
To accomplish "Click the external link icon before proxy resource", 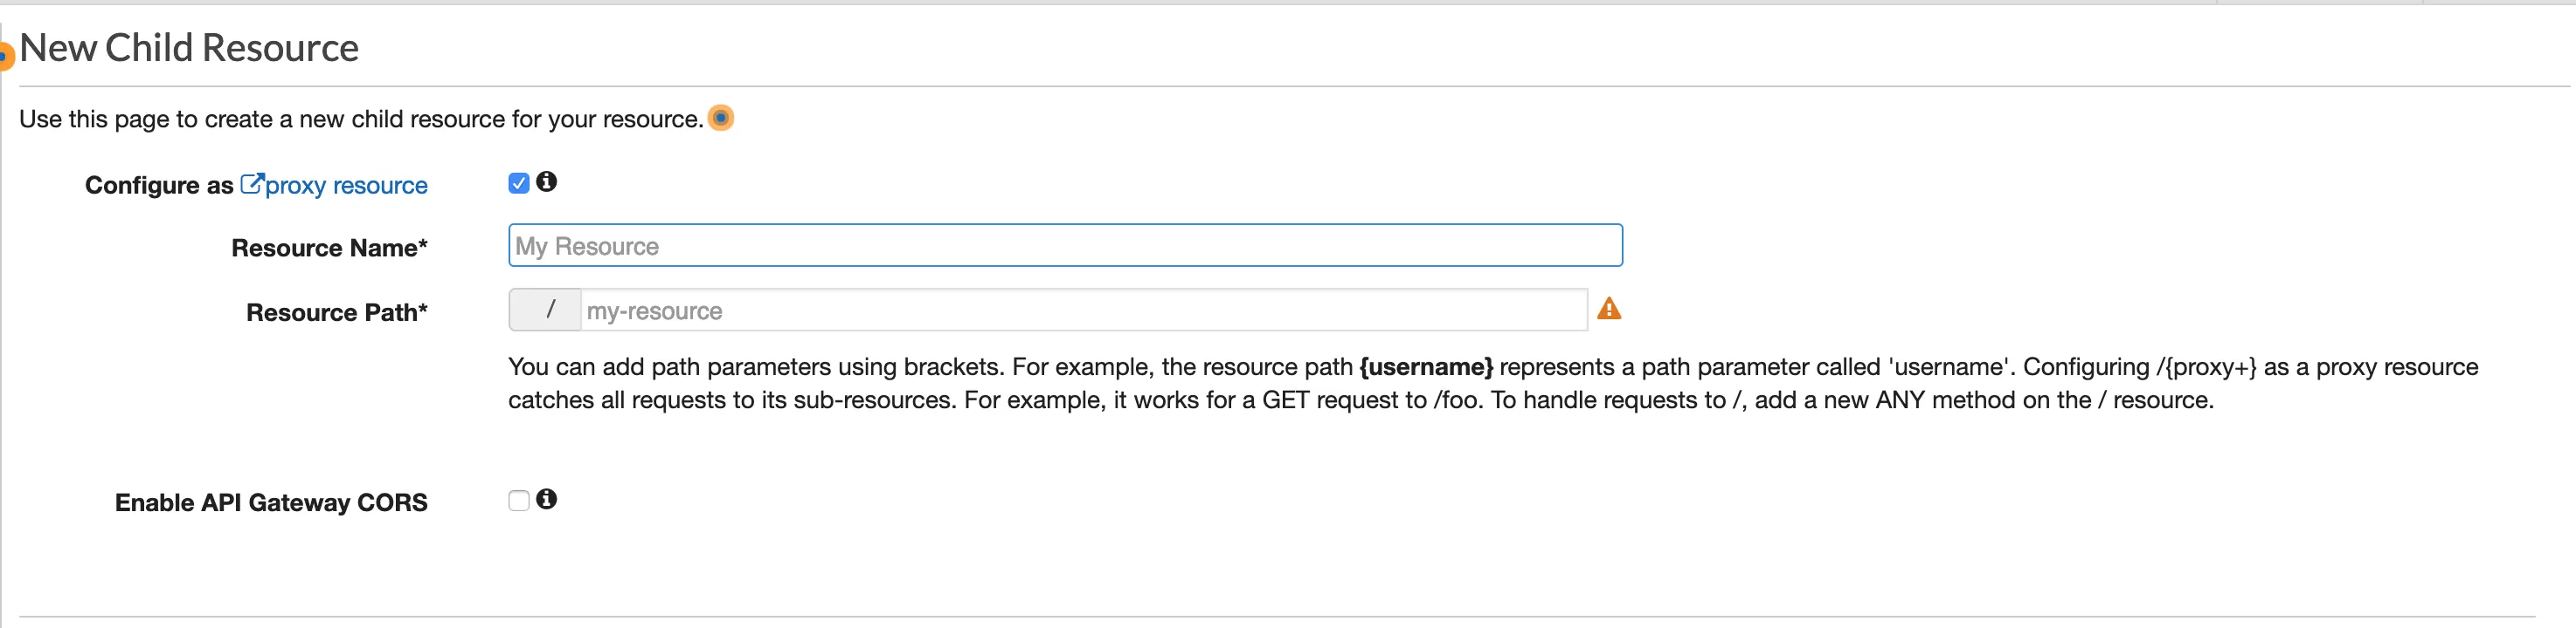I will [x=252, y=185].
